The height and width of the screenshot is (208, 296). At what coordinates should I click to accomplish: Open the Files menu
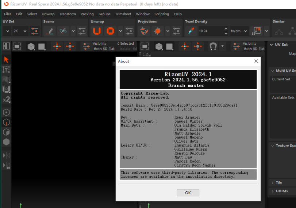(8, 14)
